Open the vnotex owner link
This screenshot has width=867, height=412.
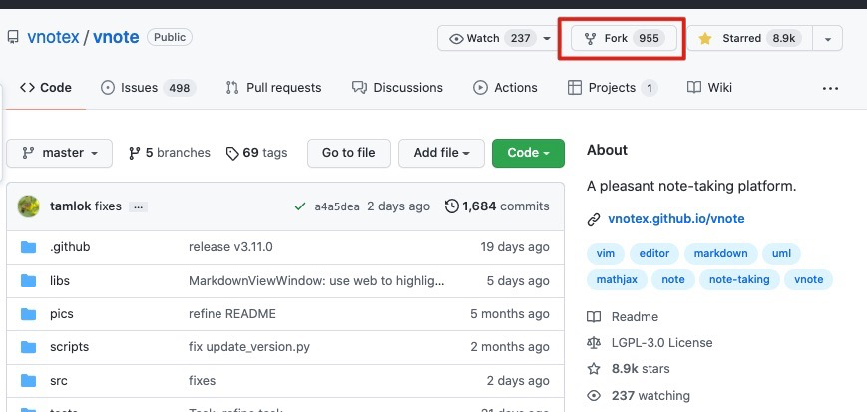click(53, 37)
